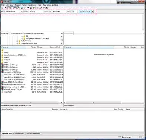Click the New version available! menu link

tap(50, 5)
